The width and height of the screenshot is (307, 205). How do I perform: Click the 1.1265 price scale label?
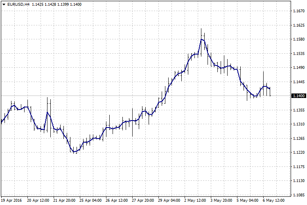[299, 138]
